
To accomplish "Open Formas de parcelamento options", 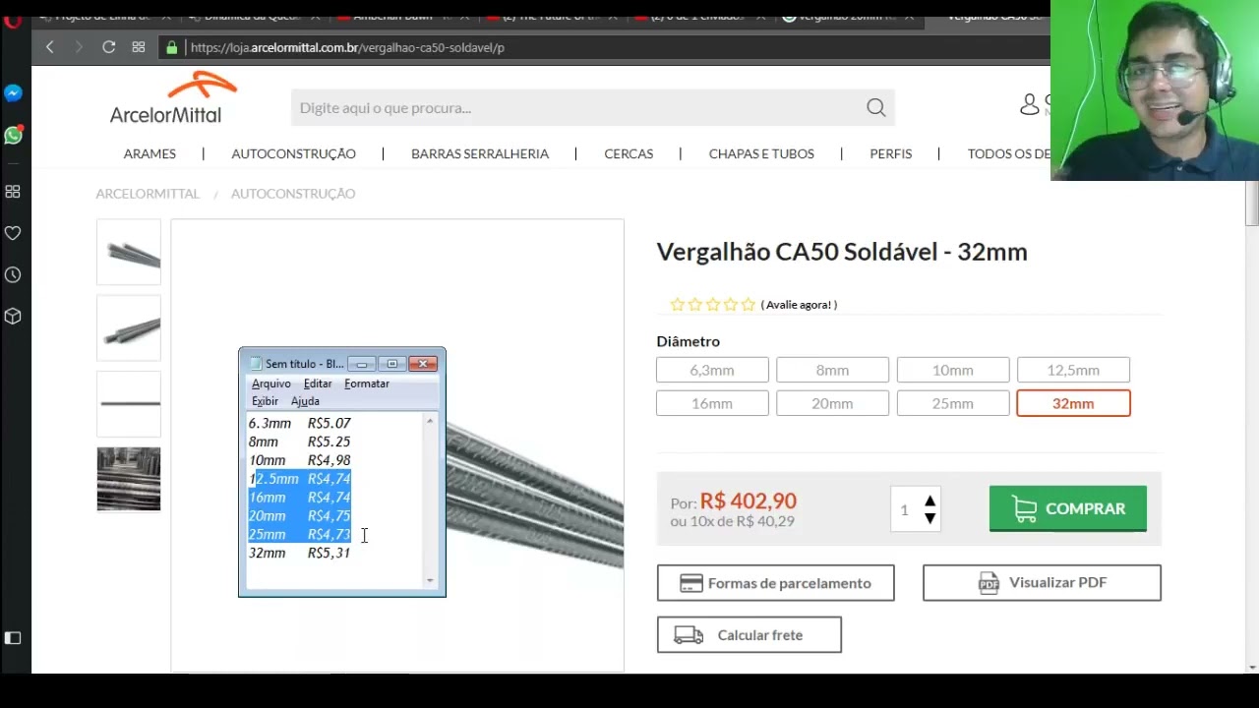I will point(776,583).
